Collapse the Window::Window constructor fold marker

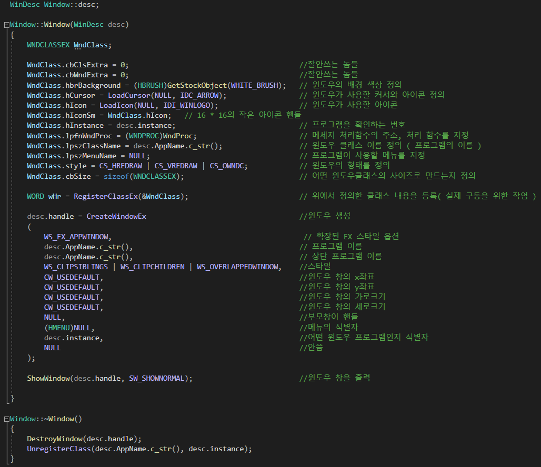tap(6, 25)
